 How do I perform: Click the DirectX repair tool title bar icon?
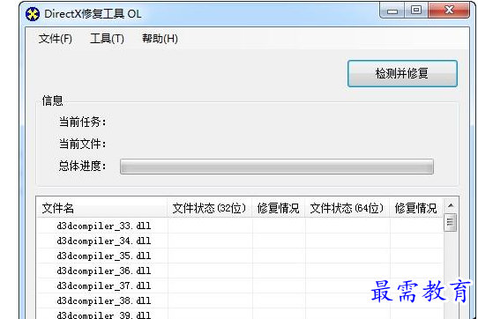click(33, 14)
